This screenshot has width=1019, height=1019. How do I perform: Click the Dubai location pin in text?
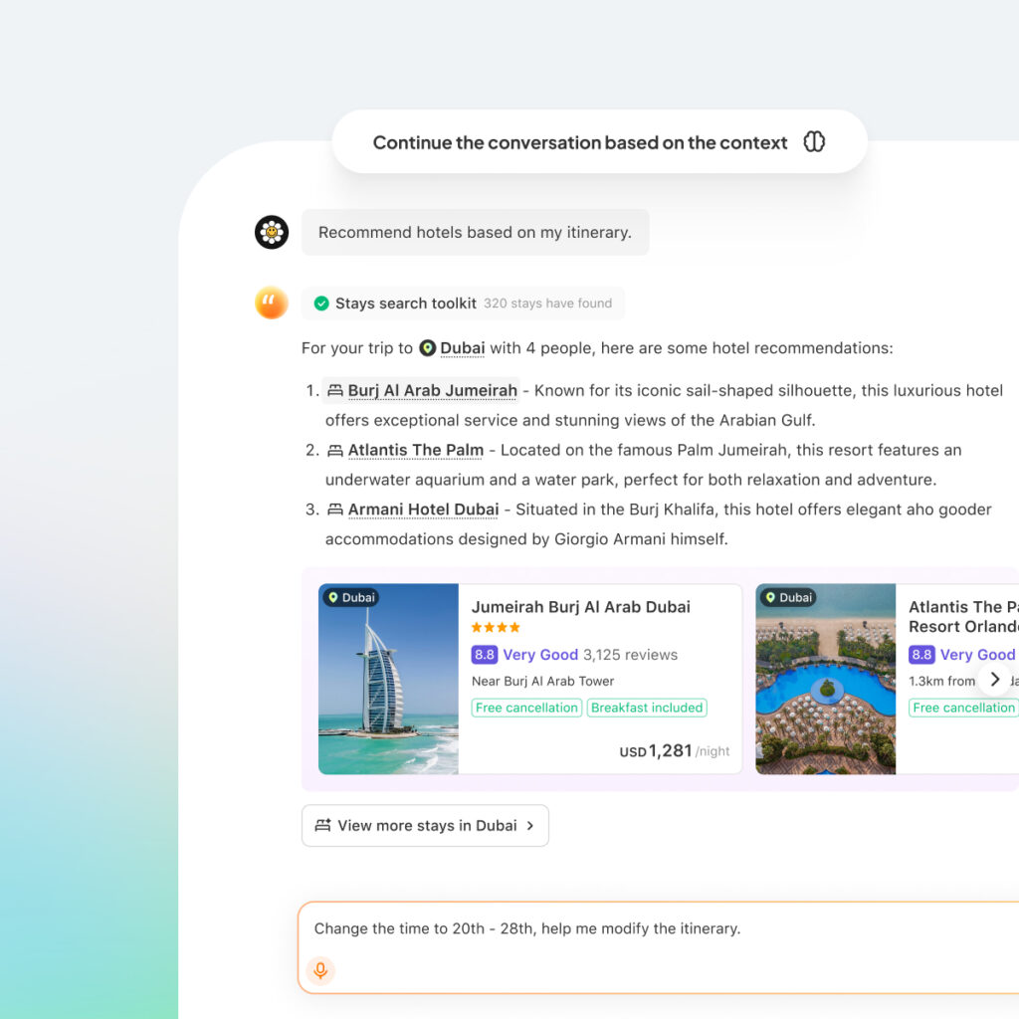[427, 348]
